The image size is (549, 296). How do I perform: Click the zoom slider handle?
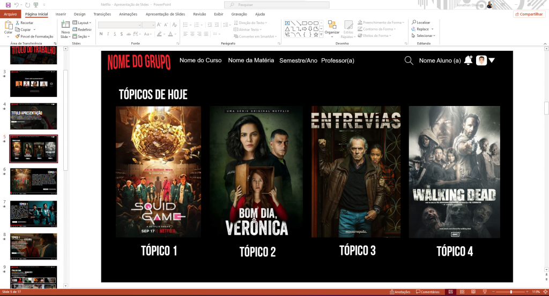(511, 292)
